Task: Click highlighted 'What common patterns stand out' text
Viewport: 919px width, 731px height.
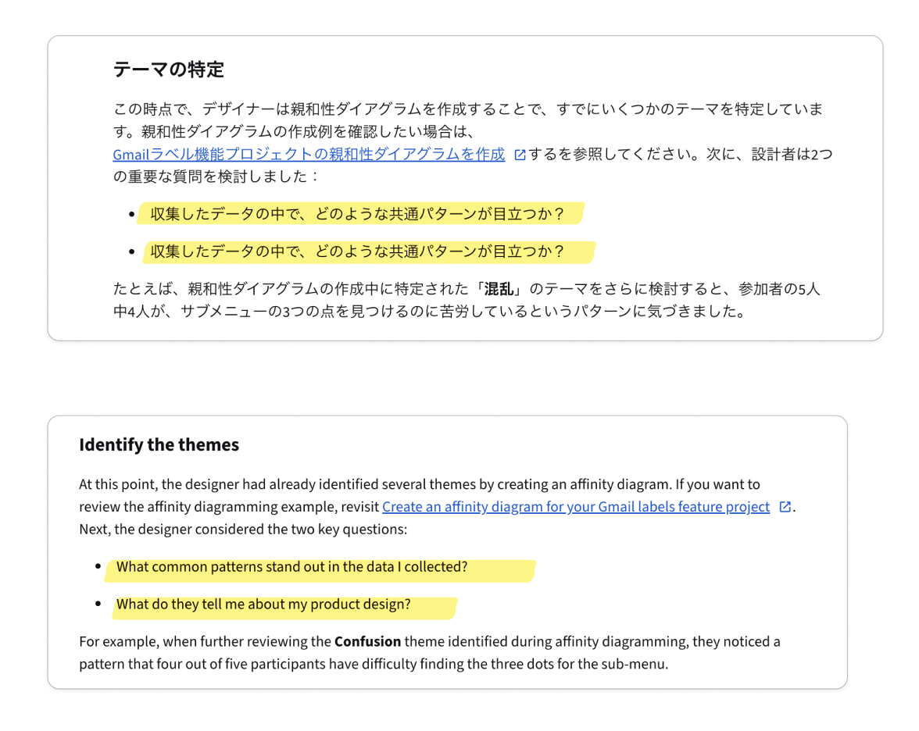Action: click(291, 567)
